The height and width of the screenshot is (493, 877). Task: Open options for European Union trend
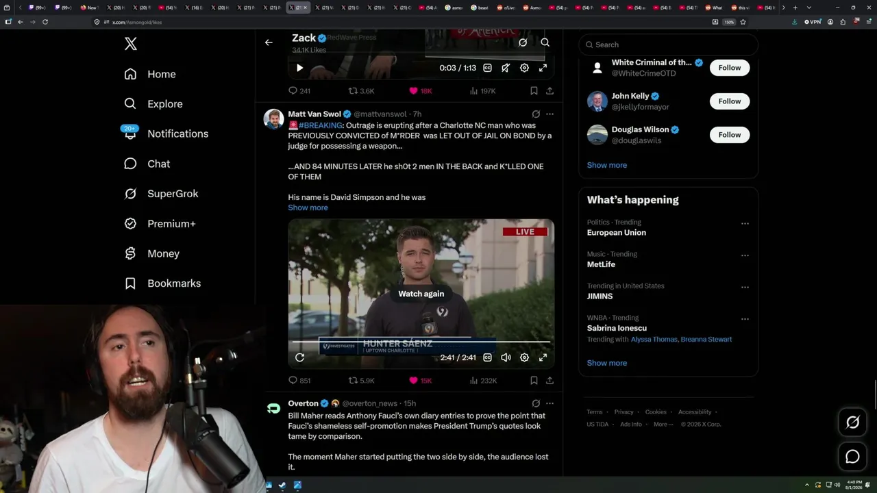tap(745, 223)
